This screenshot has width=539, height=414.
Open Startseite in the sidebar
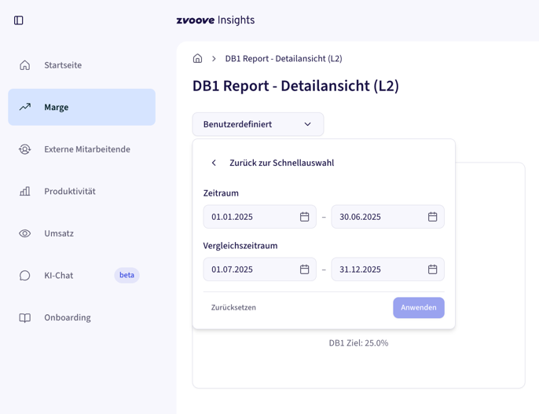point(63,65)
